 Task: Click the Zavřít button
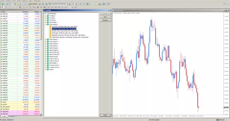click(x=105, y=115)
